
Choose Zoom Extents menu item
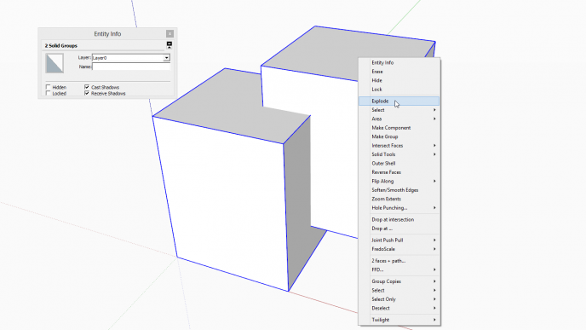[399, 199]
